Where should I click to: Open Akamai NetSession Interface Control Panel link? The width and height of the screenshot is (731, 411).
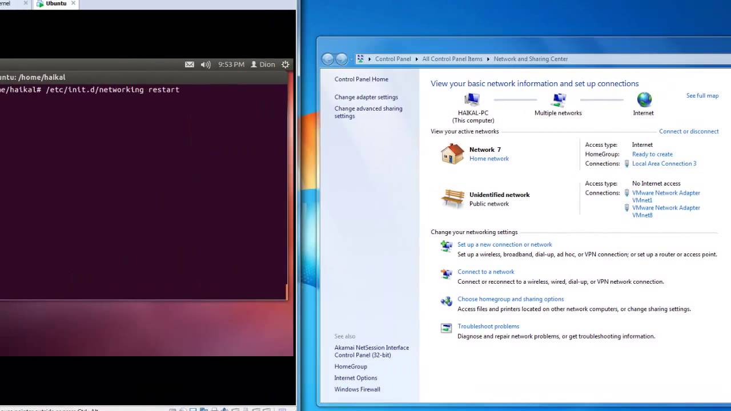point(372,351)
